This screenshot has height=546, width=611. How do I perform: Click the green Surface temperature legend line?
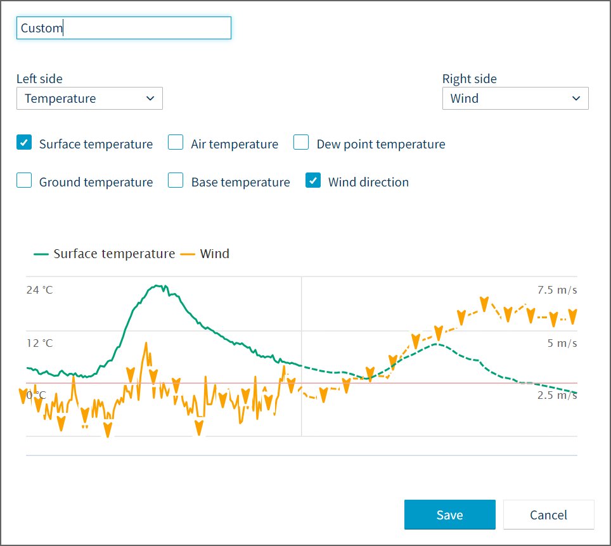click(x=41, y=254)
